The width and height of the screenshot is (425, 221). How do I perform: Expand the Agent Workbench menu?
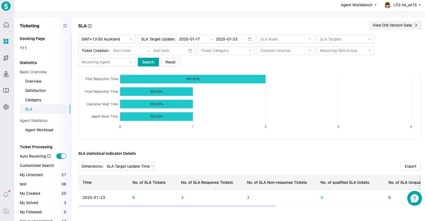pyautogui.click(x=359, y=5)
